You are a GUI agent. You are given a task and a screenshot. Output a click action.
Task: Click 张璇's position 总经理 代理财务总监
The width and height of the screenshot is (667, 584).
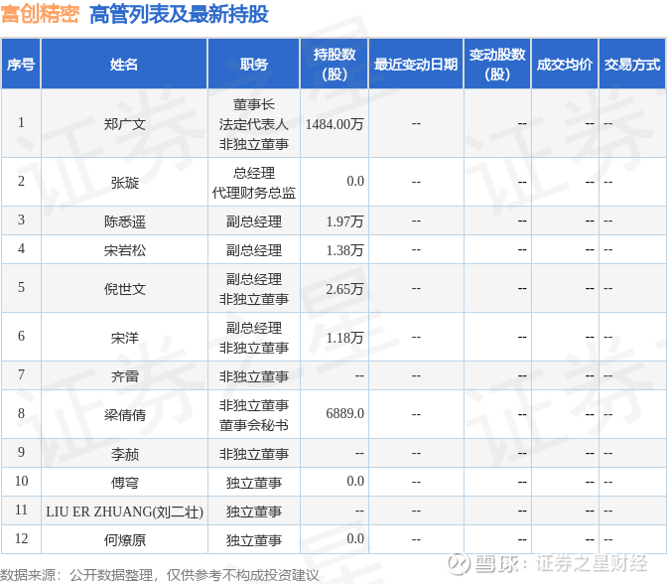[x=254, y=183]
